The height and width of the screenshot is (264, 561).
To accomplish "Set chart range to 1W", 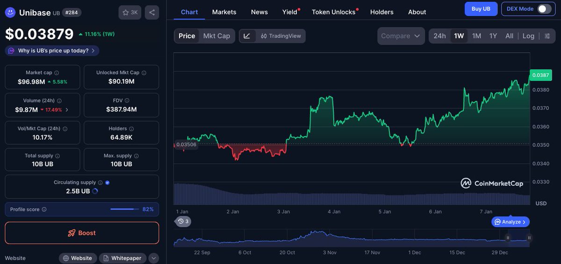I will [459, 36].
